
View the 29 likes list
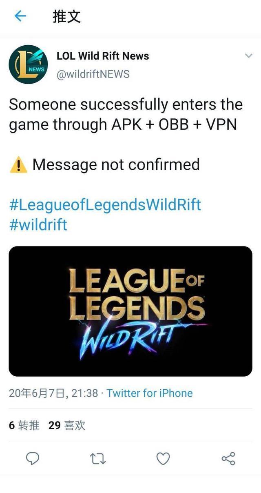(67, 425)
